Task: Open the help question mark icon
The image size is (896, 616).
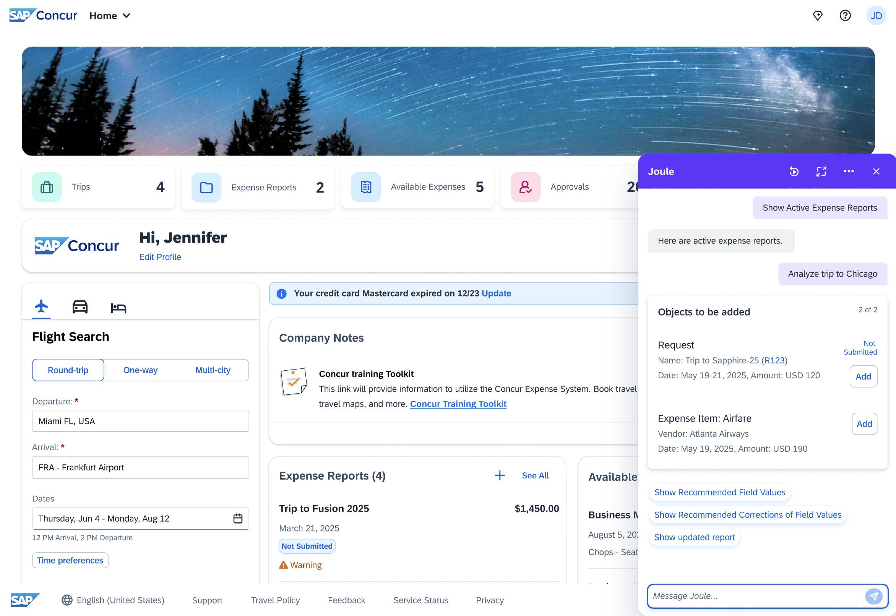Action: click(845, 16)
